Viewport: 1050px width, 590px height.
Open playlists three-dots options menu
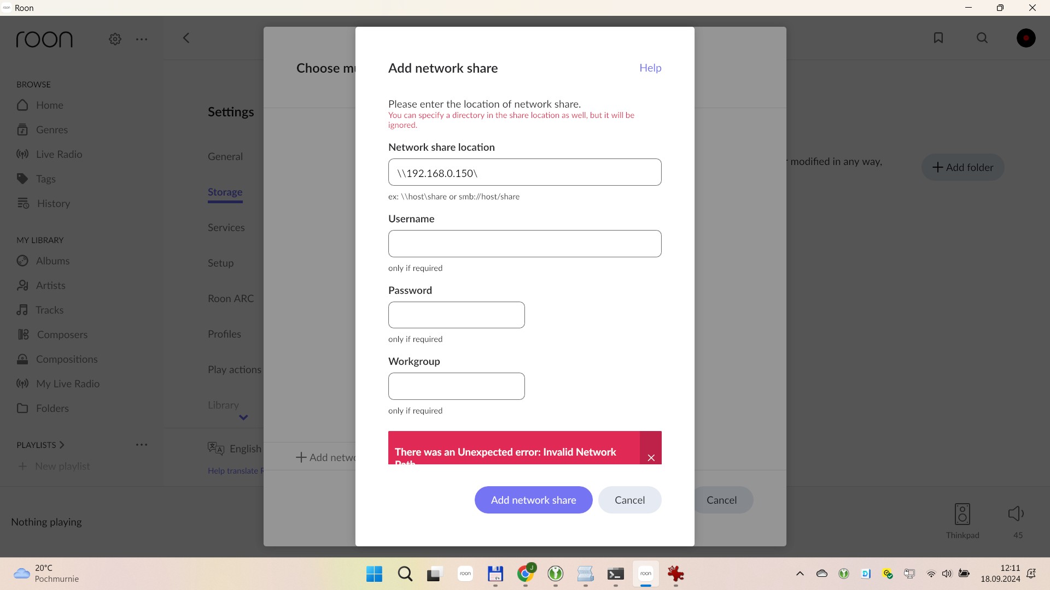142,445
